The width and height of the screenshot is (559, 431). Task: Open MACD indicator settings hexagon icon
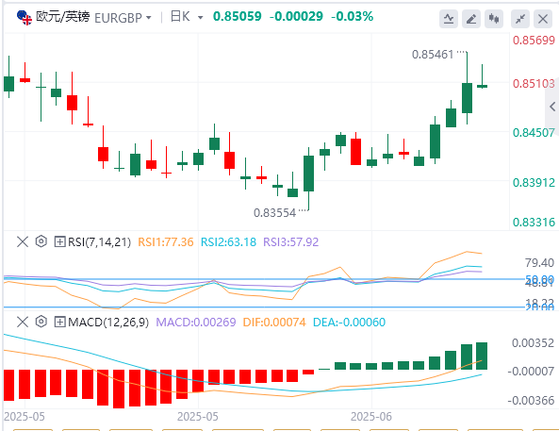click(x=41, y=322)
